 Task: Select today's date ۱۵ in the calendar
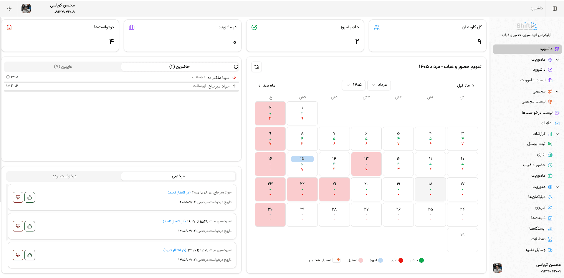[302, 164]
